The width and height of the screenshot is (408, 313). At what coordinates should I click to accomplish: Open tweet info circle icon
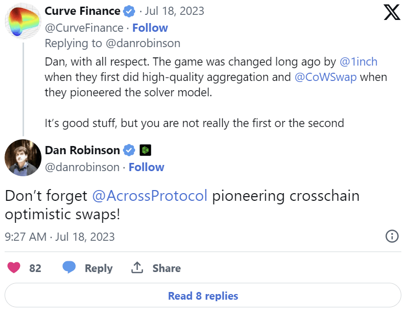pyautogui.click(x=392, y=236)
